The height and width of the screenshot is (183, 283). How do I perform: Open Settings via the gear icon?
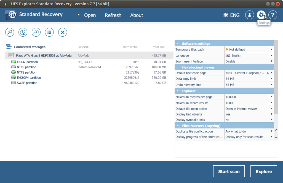click(x=261, y=15)
